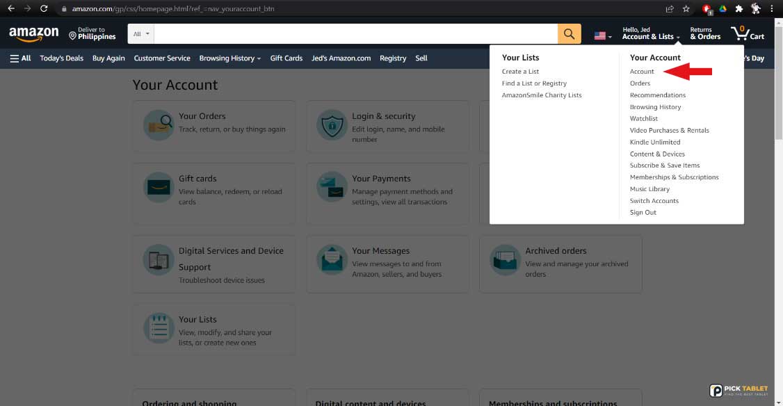The height and width of the screenshot is (406, 783).
Task: Choose Sign Out from the menu
Action: coord(643,213)
